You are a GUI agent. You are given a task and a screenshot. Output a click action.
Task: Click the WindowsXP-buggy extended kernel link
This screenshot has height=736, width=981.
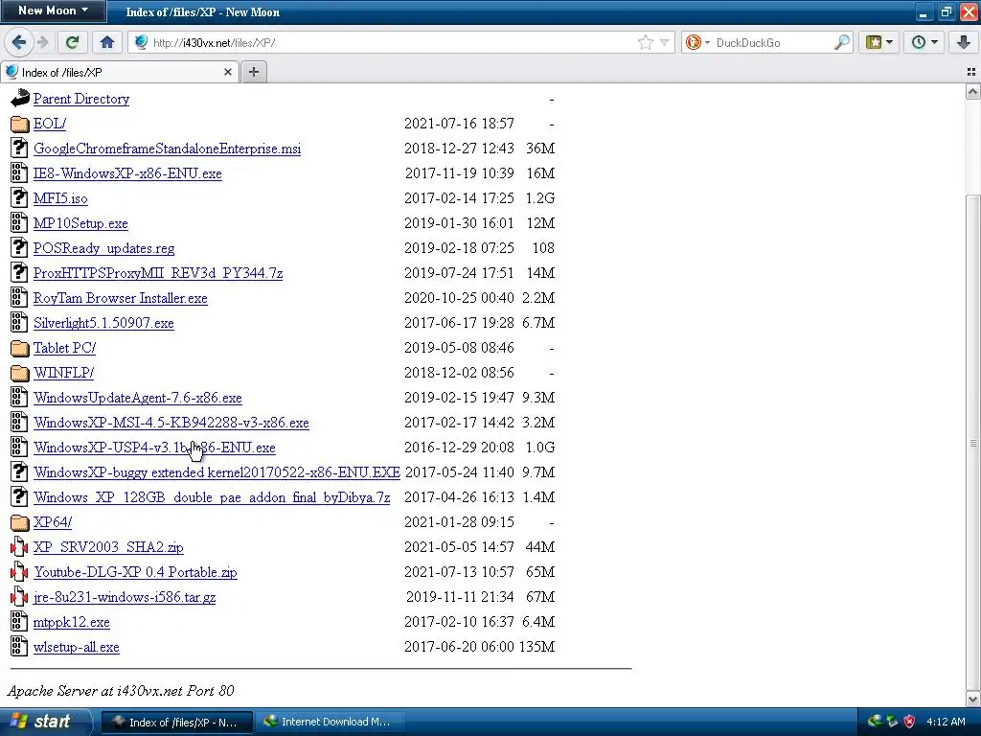[x=217, y=472]
